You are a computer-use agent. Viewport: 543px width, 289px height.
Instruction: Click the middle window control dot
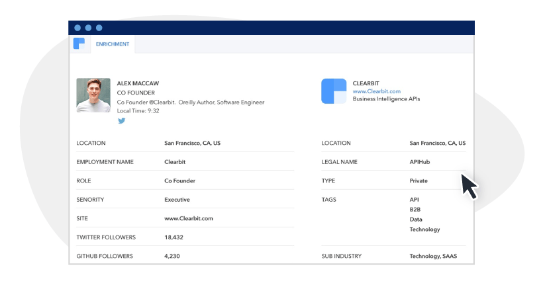coord(88,28)
